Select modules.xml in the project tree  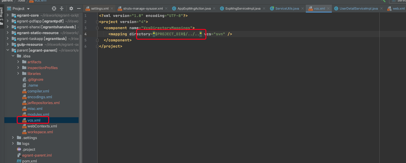tap(38, 114)
